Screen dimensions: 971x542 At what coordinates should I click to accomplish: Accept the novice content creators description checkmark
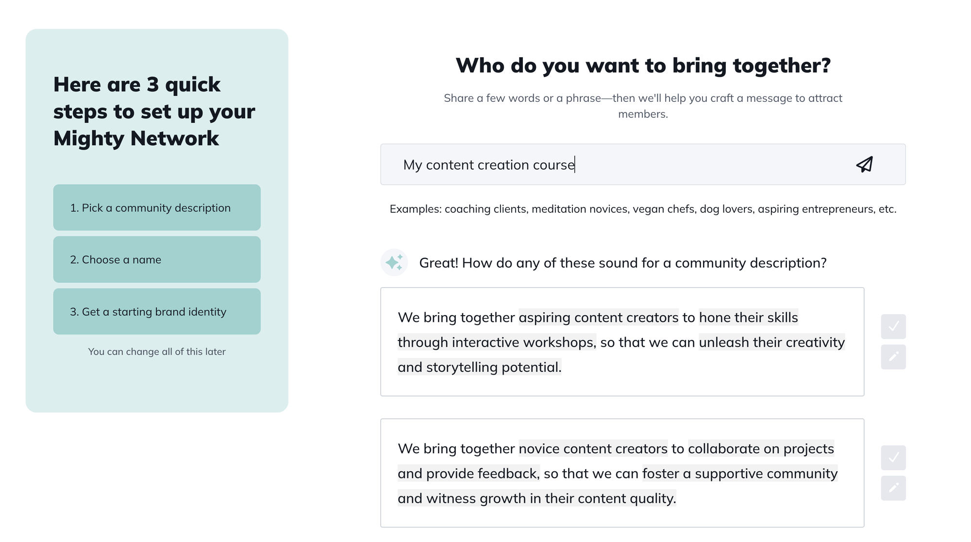[893, 458]
